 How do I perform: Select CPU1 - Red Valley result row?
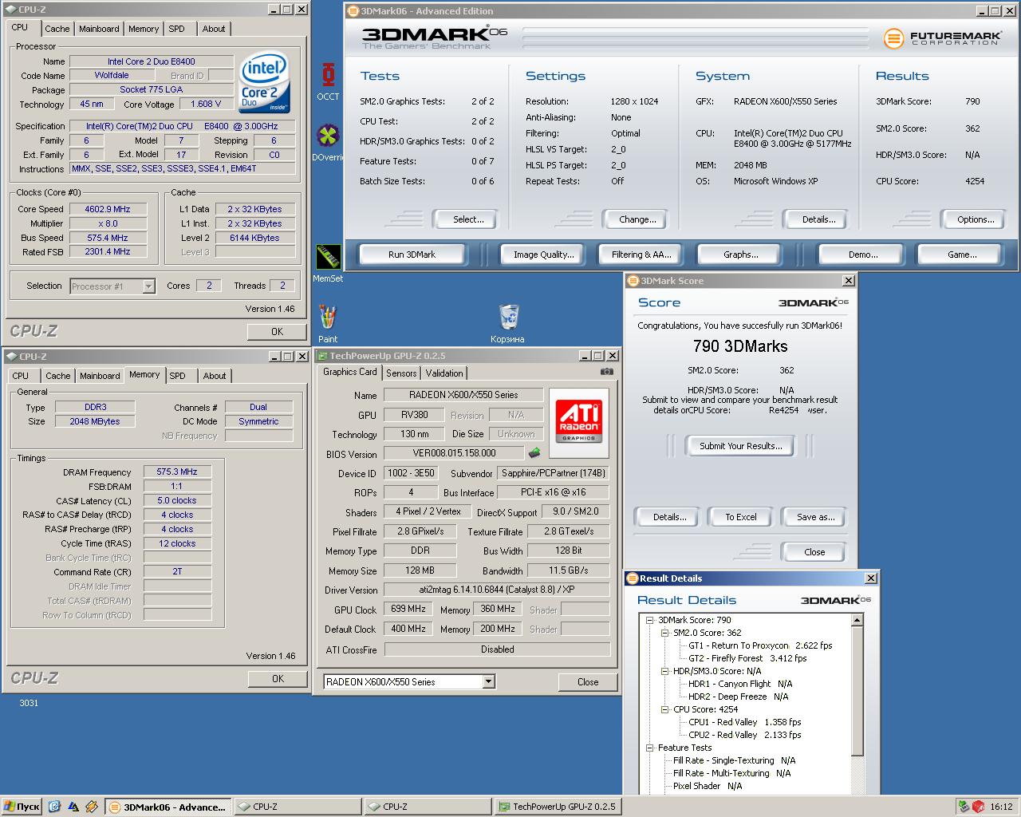pos(745,722)
